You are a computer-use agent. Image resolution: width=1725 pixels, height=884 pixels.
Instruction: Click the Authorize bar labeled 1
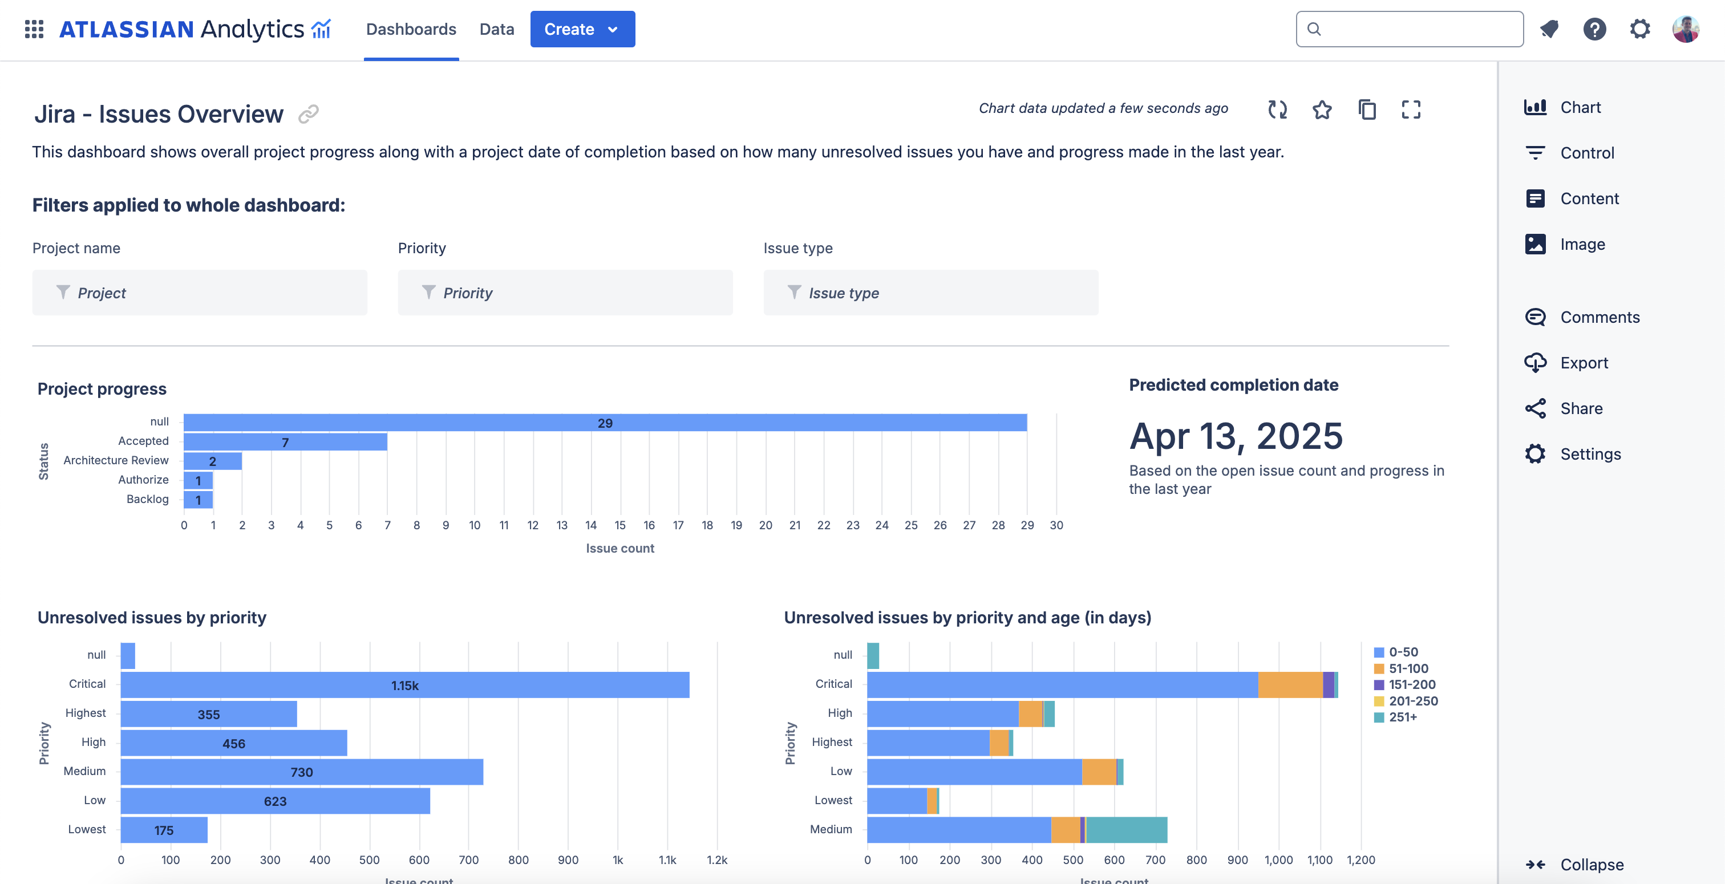(x=198, y=480)
